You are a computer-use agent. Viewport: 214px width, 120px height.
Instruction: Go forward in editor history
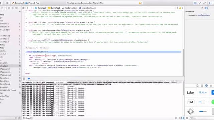(x=32, y=8)
